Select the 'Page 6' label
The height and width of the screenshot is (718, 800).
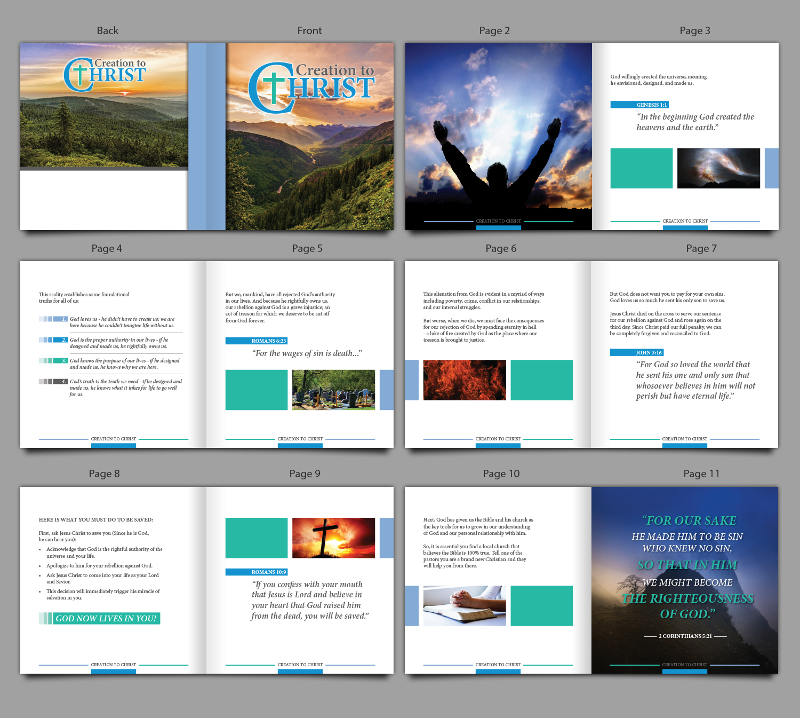click(501, 248)
